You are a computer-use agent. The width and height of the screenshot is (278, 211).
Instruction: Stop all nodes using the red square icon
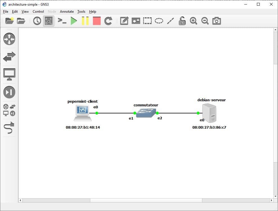97,21
